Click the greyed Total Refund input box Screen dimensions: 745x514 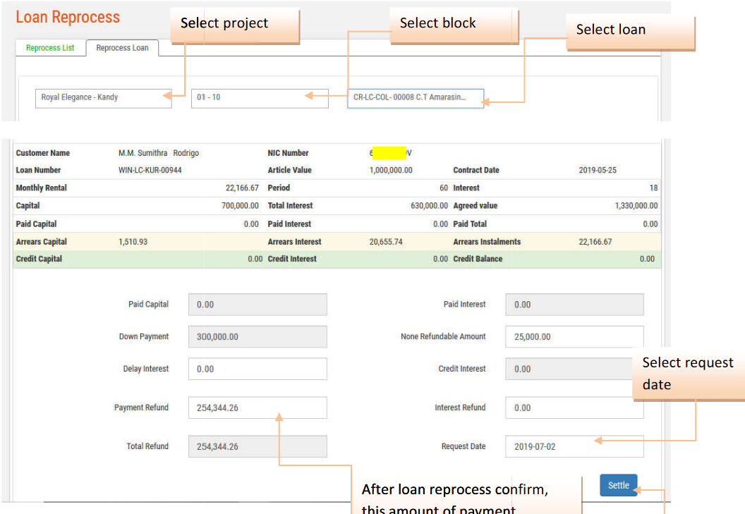pyautogui.click(x=258, y=446)
